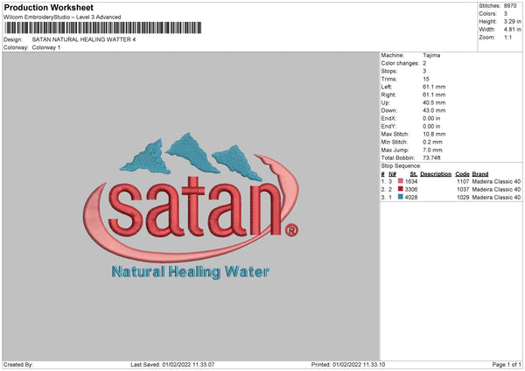The width and height of the screenshot is (525, 371).
Task: Pick the pink 1634 color swatch
Action: pyautogui.click(x=400, y=181)
